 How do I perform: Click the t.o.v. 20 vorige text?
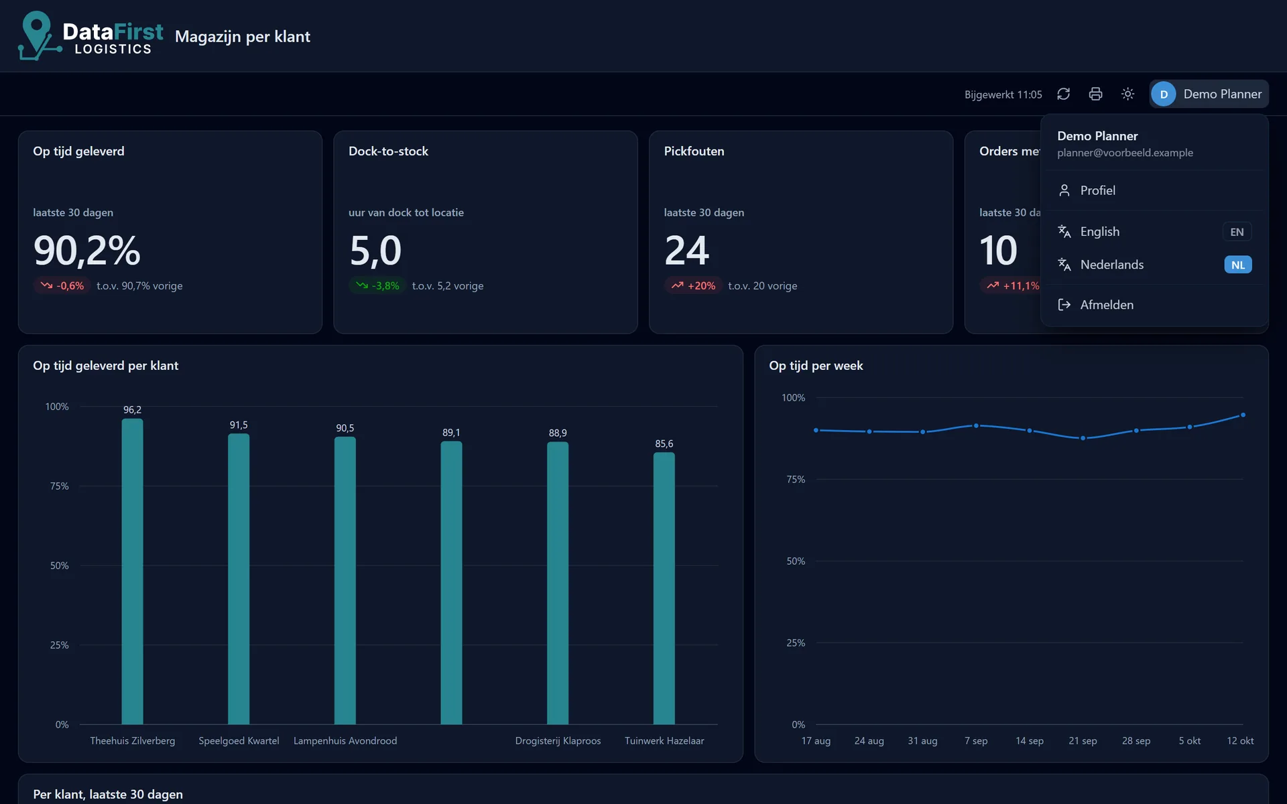click(x=763, y=285)
